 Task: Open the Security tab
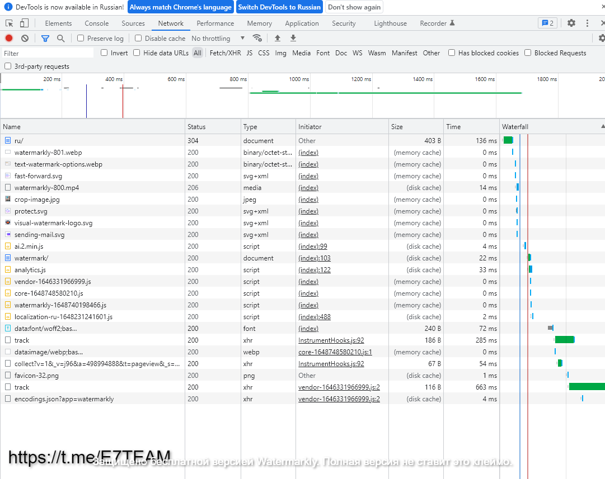coord(344,23)
